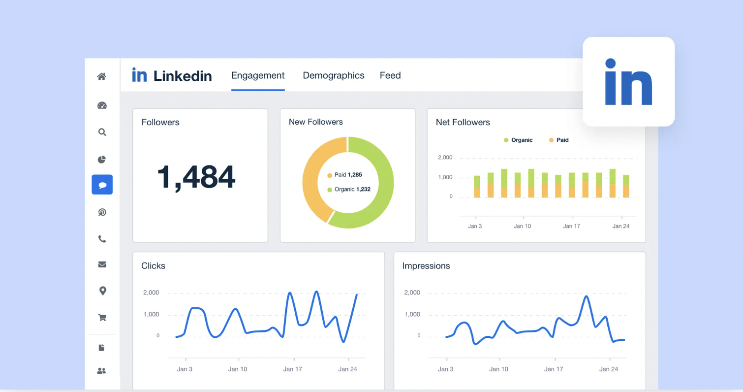Select the Engagement tab
Image resolution: width=743 pixels, height=392 pixels.
258,75
